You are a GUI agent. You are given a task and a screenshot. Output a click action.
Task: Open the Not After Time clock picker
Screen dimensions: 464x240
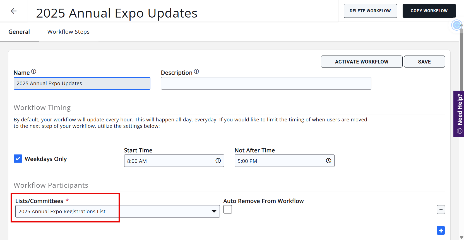[328, 161]
